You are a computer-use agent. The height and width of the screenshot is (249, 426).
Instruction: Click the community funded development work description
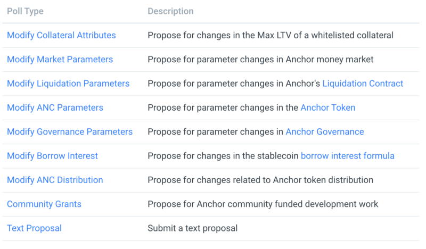[x=263, y=204]
